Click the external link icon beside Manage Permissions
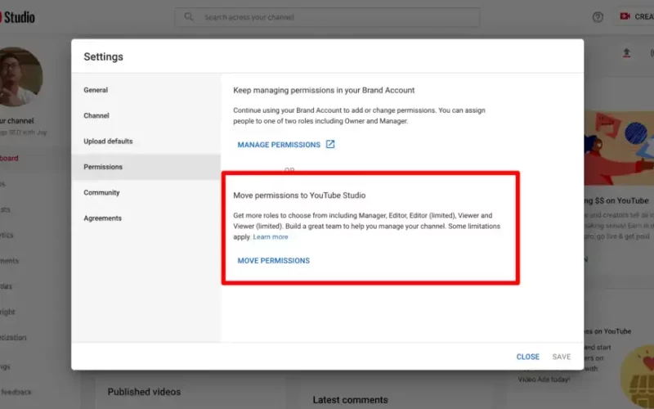The height and width of the screenshot is (409, 654). coord(330,145)
